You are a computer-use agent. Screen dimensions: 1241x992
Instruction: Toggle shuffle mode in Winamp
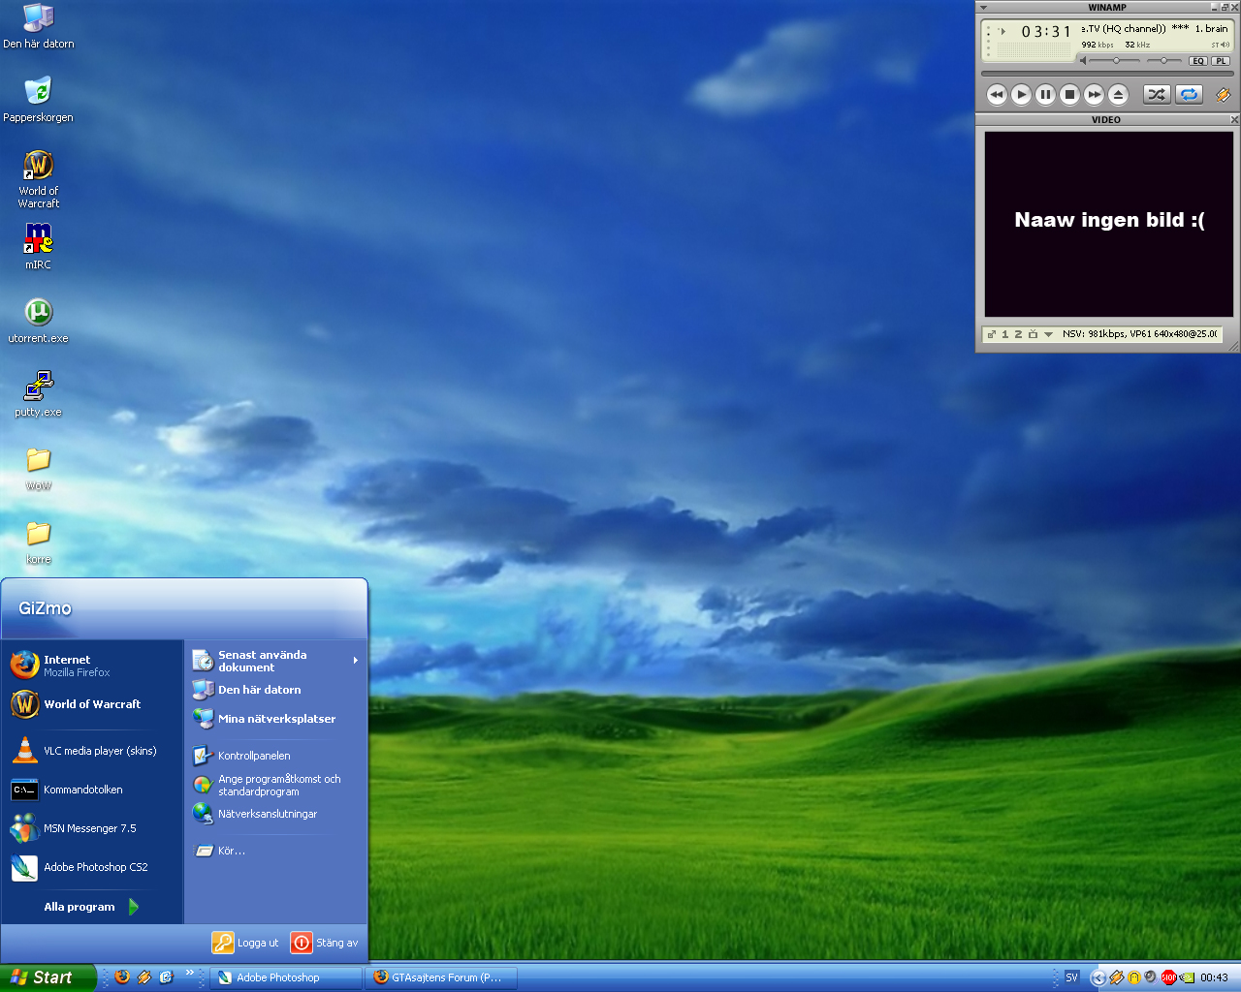click(1156, 94)
